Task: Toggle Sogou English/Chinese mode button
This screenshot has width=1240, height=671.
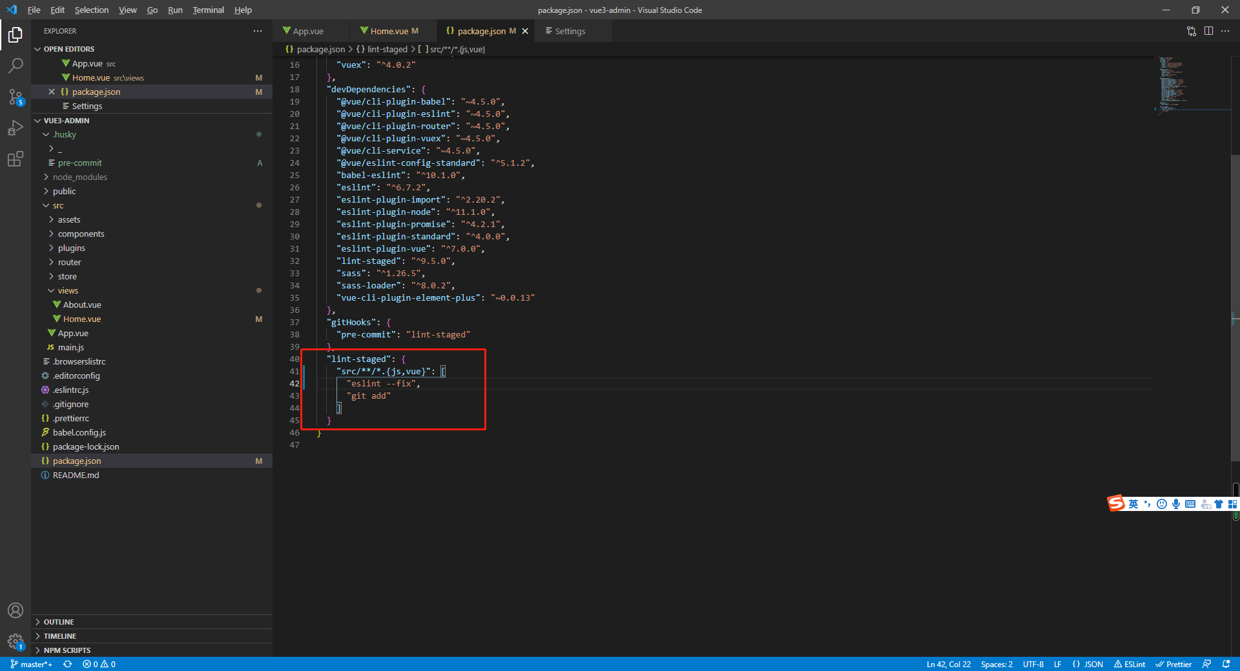Action: point(1133,504)
